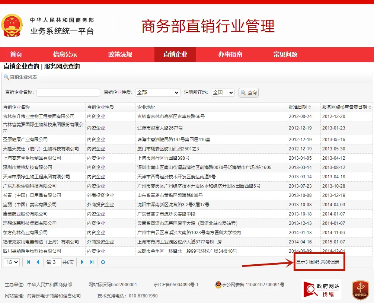374x303 pixels.
Task: Click the 查询 search button
Action: (249, 93)
